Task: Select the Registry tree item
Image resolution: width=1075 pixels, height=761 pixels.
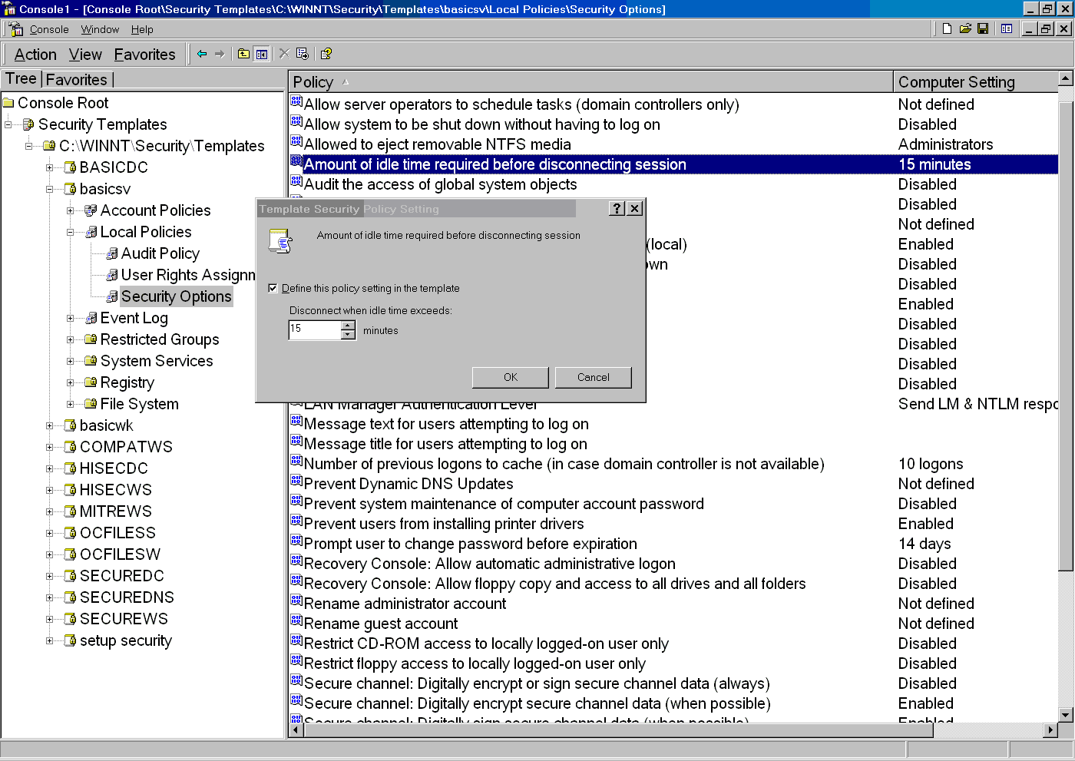Action: [127, 382]
